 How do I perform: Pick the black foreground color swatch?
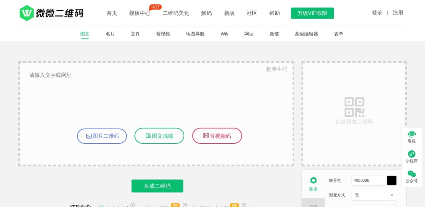click(x=391, y=181)
